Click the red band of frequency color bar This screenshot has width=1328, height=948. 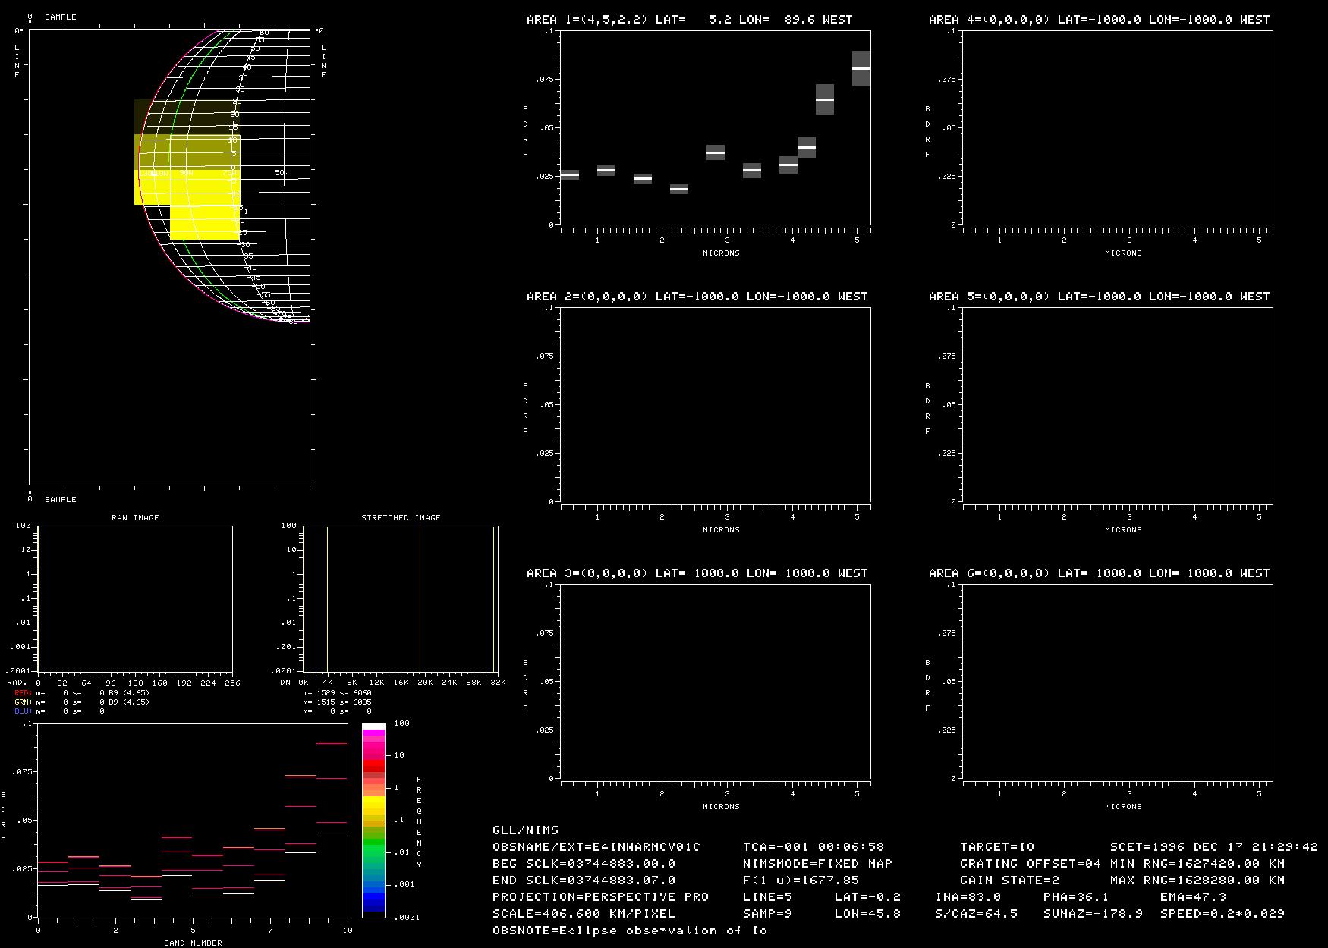(x=373, y=768)
